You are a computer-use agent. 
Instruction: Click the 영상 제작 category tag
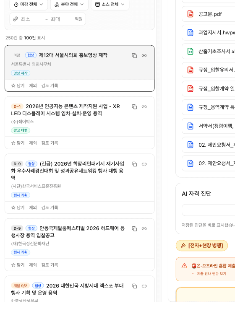[x=21, y=73]
